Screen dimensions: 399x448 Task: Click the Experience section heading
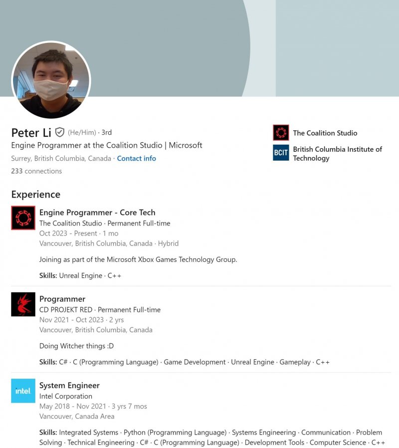tap(35, 195)
